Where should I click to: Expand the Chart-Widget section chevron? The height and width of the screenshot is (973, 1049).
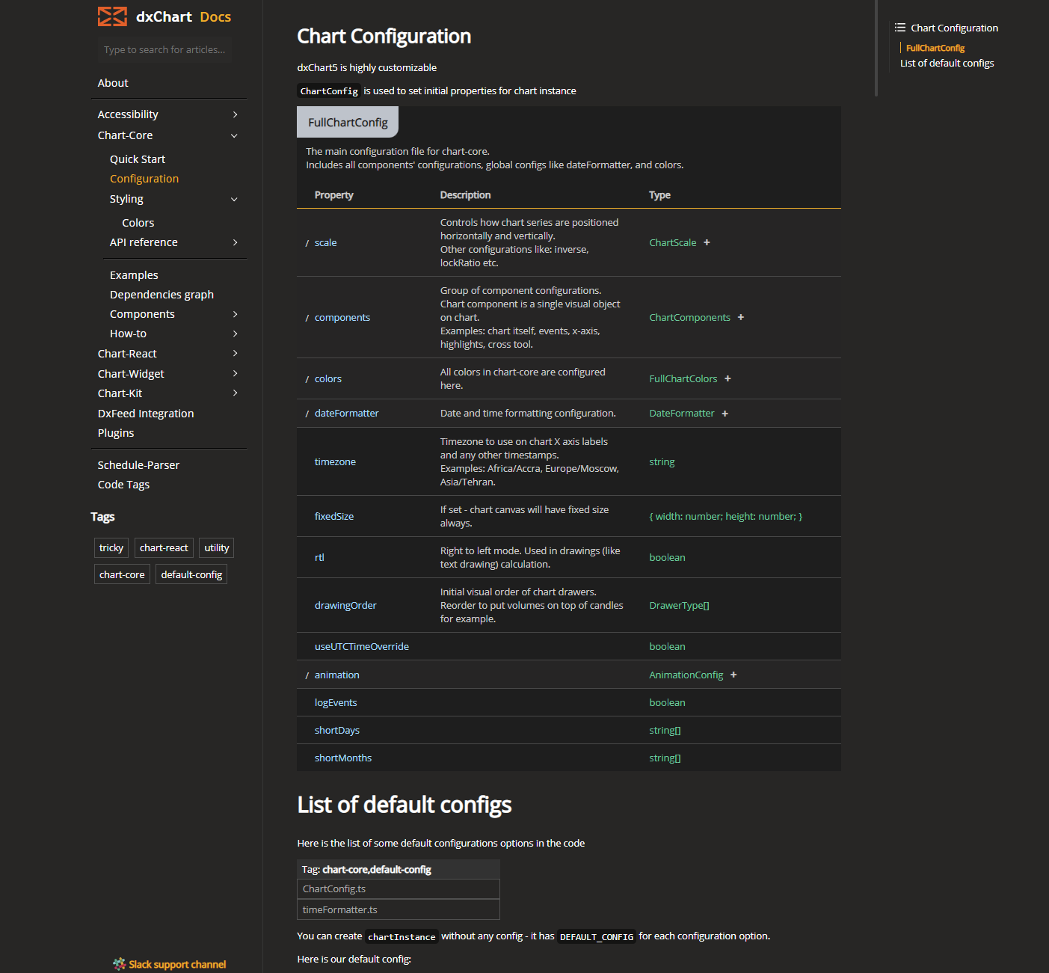(235, 373)
